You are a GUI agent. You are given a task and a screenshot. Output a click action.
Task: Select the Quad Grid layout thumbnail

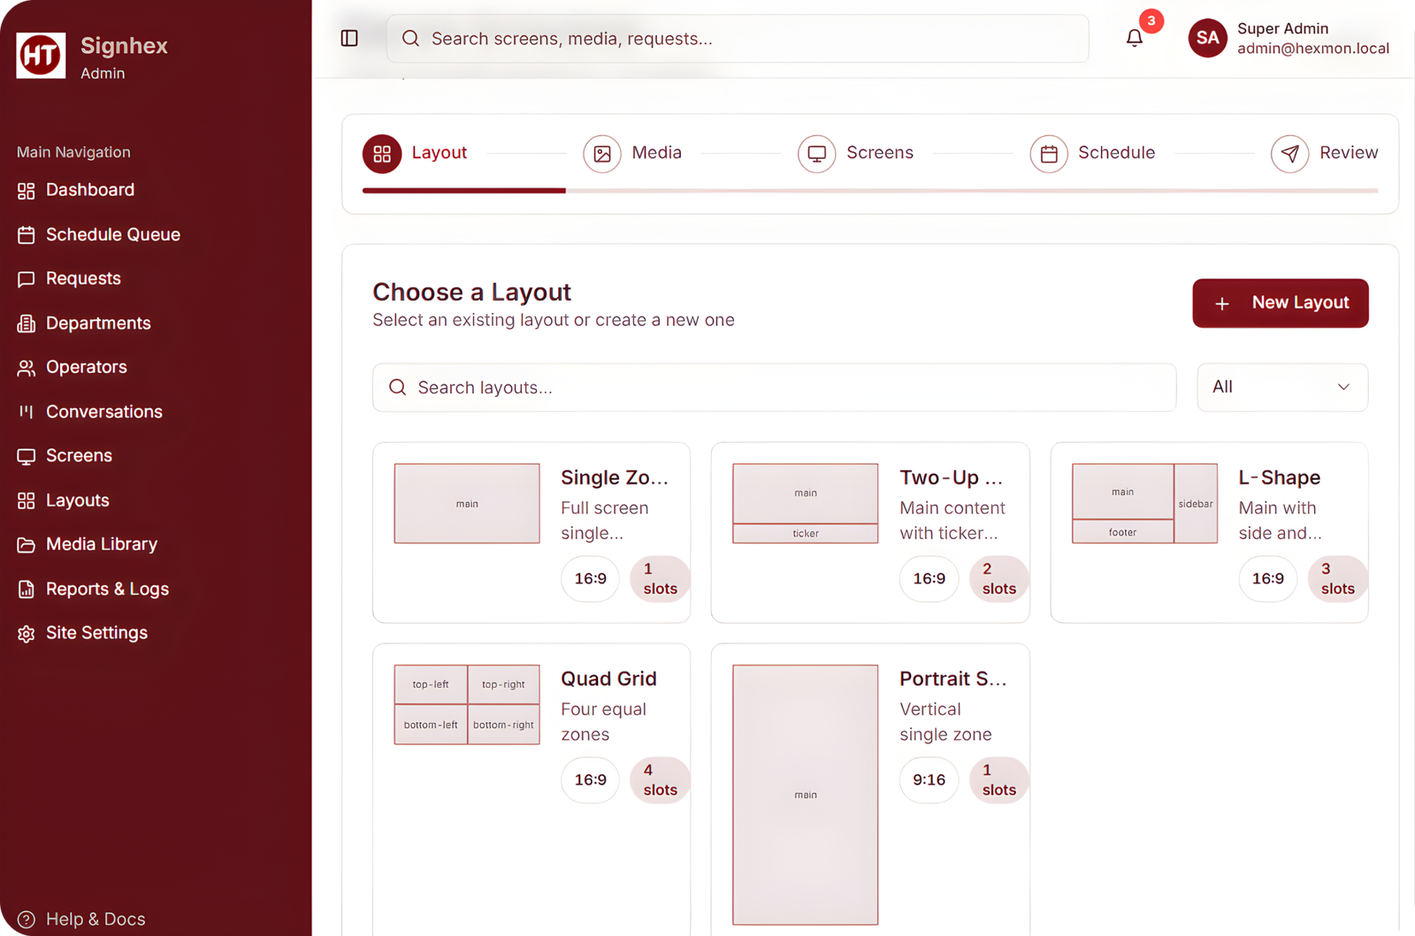tap(467, 704)
